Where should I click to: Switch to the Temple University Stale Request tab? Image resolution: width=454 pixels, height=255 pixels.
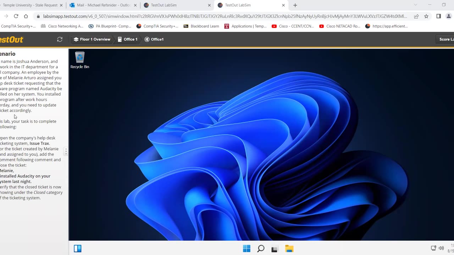[x=30, y=5]
